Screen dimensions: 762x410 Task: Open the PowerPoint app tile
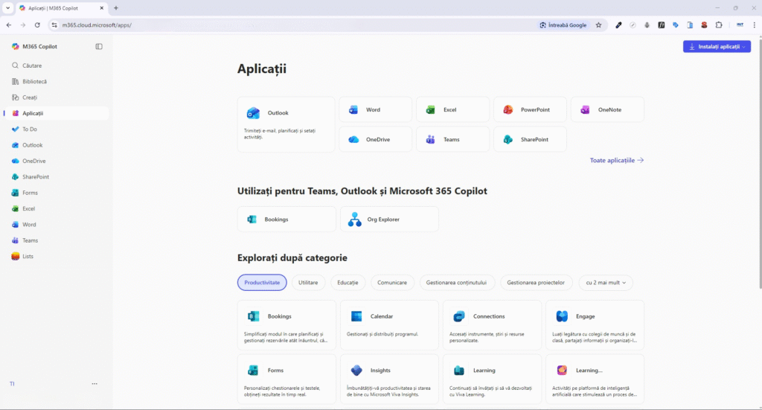[x=529, y=109]
